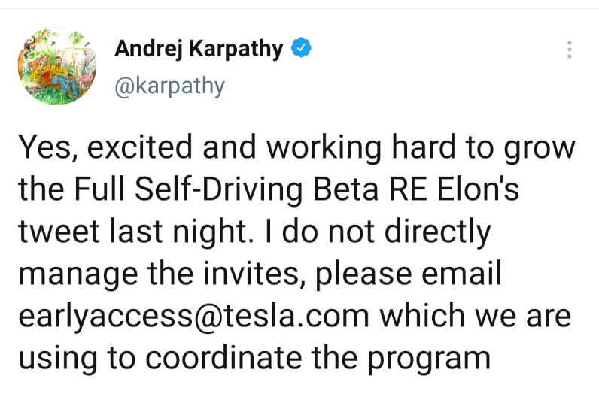Click the earlyaccess@tesla.com email address

click(x=193, y=317)
